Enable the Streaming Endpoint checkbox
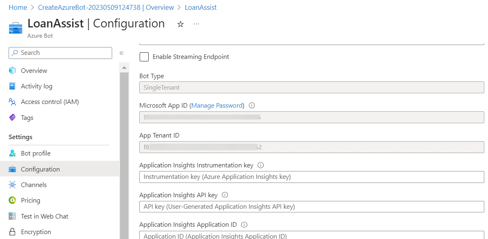 [x=144, y=57]
